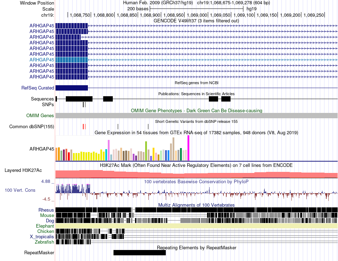
Task: Click the 200 bases scale bar text
Action: [x=138, y=9]
